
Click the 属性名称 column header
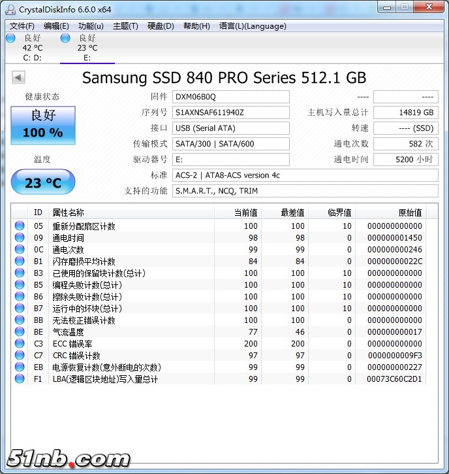(x=131, y=212)
